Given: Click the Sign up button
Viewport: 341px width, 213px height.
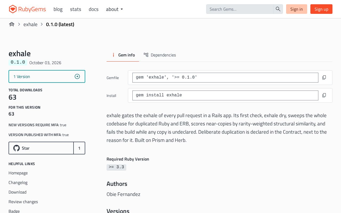Looking at the screenshot, I should tap(321, 9).
